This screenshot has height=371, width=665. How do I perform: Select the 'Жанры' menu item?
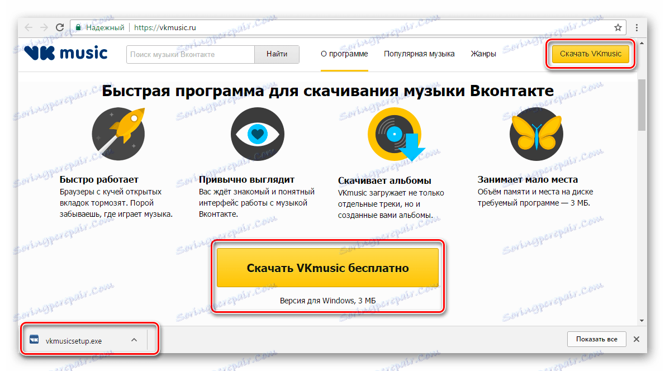[483, 54]
